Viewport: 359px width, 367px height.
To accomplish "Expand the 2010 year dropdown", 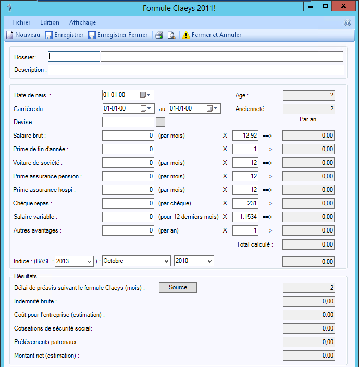I will tap(209, 261).
